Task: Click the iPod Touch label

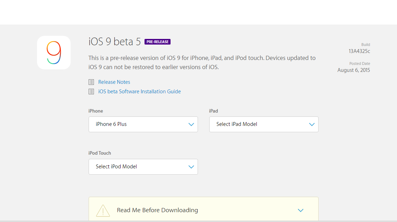Action: click(100, 153)
